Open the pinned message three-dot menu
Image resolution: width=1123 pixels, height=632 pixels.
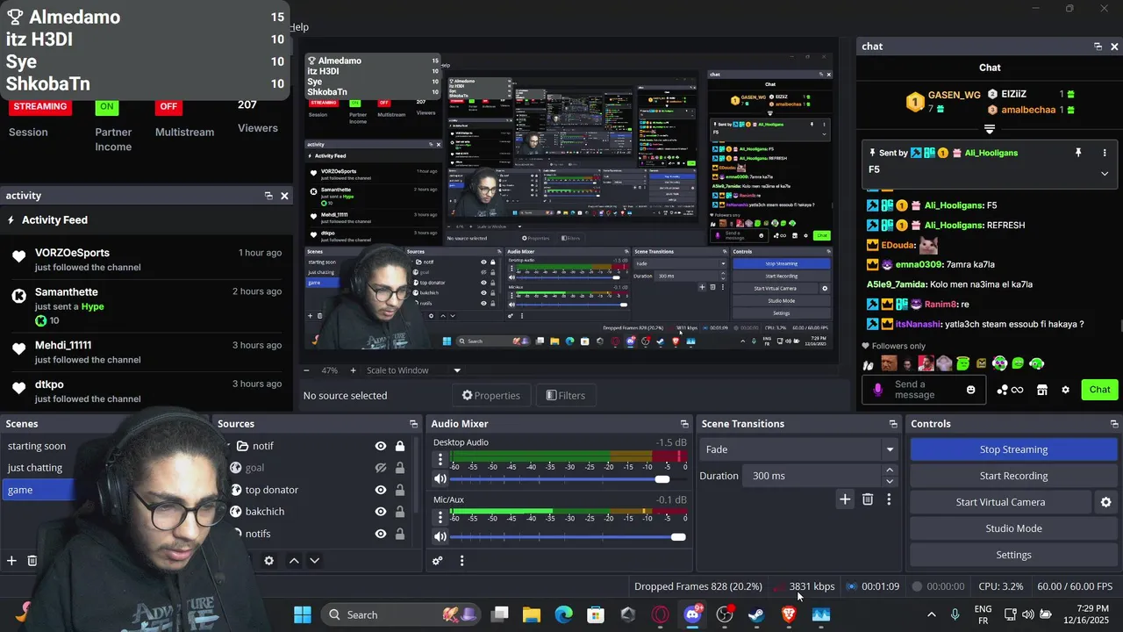(1105, 153)
